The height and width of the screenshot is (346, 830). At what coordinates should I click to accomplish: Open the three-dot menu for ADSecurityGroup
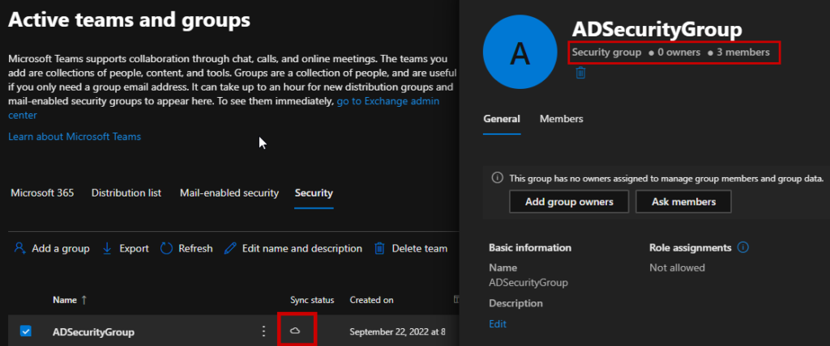coord(263,331)
